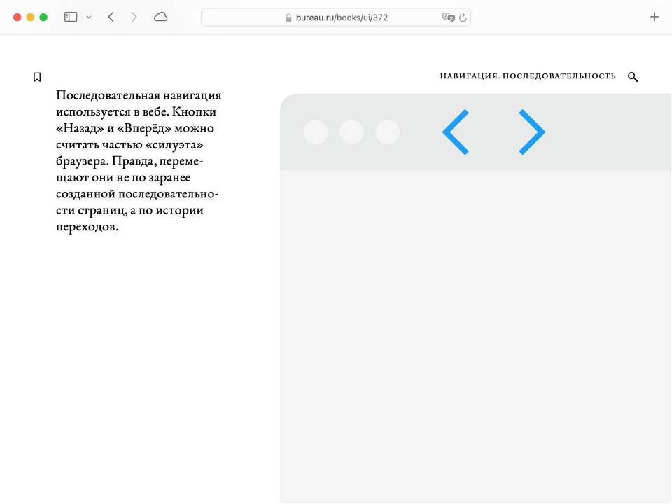The width and height of the screenshot is (672, 504).
Task: Open the sidebar options dropdown chevron
Action: pyautogui.click(x=89, y=17)
